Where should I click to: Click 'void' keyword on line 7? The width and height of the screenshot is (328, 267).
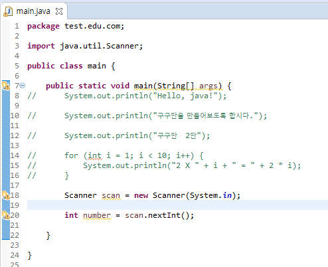[x=120, y=86]
